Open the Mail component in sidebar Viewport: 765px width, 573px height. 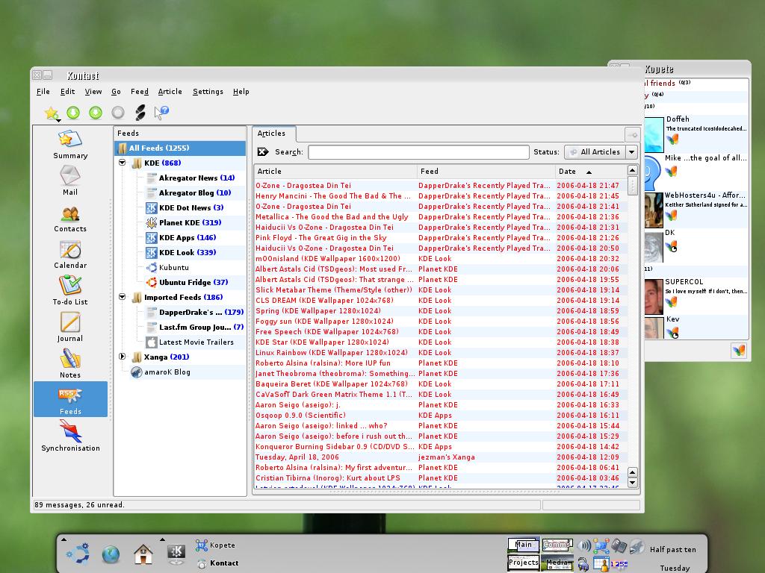70,181
